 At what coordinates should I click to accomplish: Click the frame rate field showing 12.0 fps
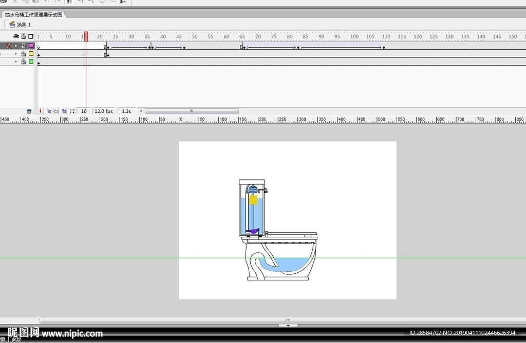[x=104, y=111]
